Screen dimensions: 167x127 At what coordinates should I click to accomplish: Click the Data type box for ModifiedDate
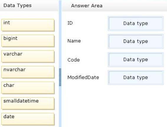(x=136, y=77)
